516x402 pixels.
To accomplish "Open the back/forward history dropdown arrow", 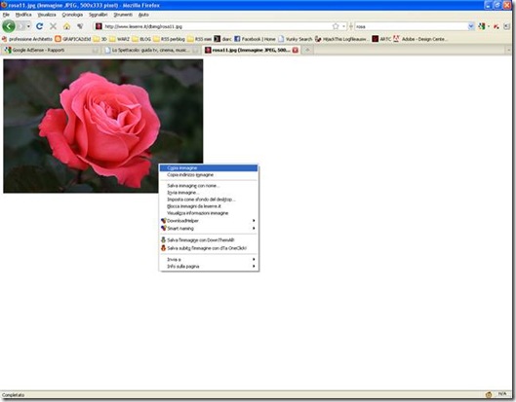I will pyautogui.click(x=28, y=26).
